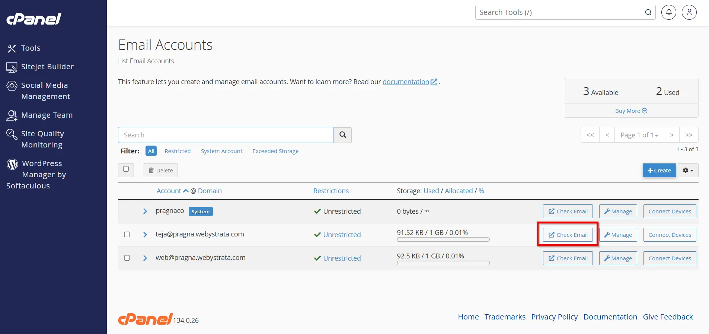This screenshot has height=334, width=709.
Task: Click the "1 - 3 of 3" count text
Action: click(x=687, y=149)
